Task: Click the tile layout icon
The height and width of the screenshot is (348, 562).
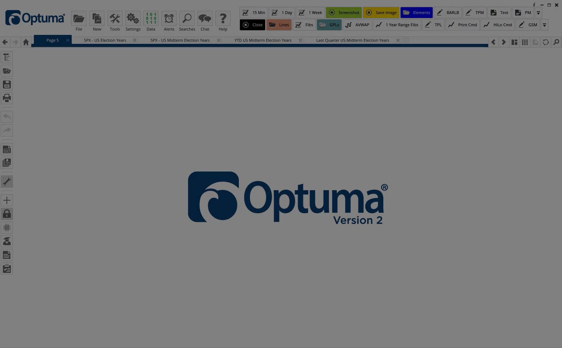Action: [x=514, y=42]
